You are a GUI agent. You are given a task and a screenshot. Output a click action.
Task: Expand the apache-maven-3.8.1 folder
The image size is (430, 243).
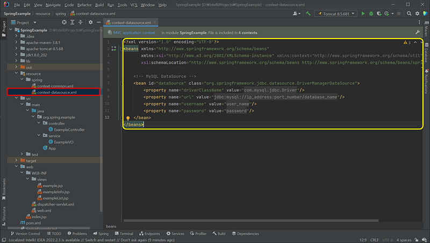coord(16,42)
